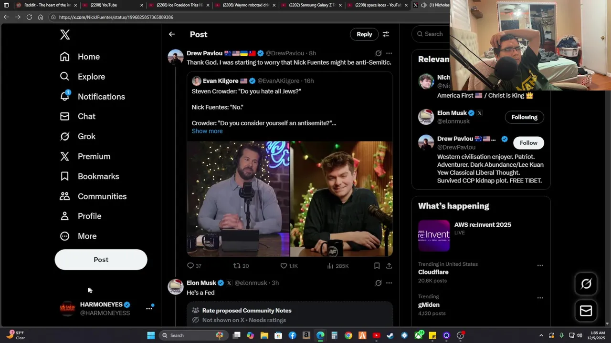Open reply sorting filter icon
The height and width of the screenshot is (343, 611).
click(386, 34)
